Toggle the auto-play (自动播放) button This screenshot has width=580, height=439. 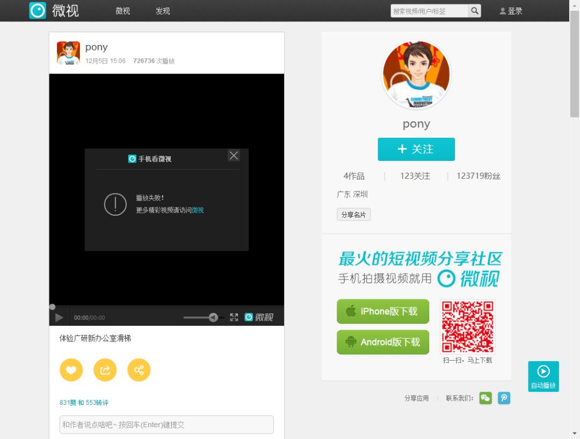coord(543,376)
